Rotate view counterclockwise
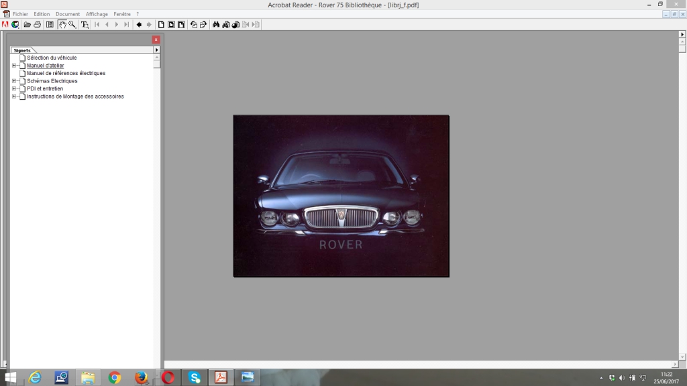The height and width of the screenshot is (386, 687). tap(194, 25)
